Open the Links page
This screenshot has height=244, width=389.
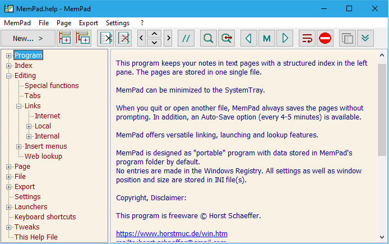[x=33, y=106]
